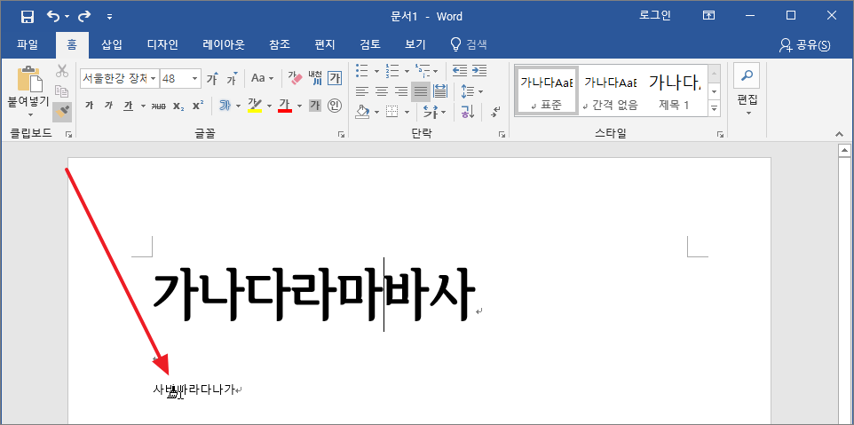Screen dimensions: 854x425
Task: Expand the font color picker arrow
Action: 299,106
